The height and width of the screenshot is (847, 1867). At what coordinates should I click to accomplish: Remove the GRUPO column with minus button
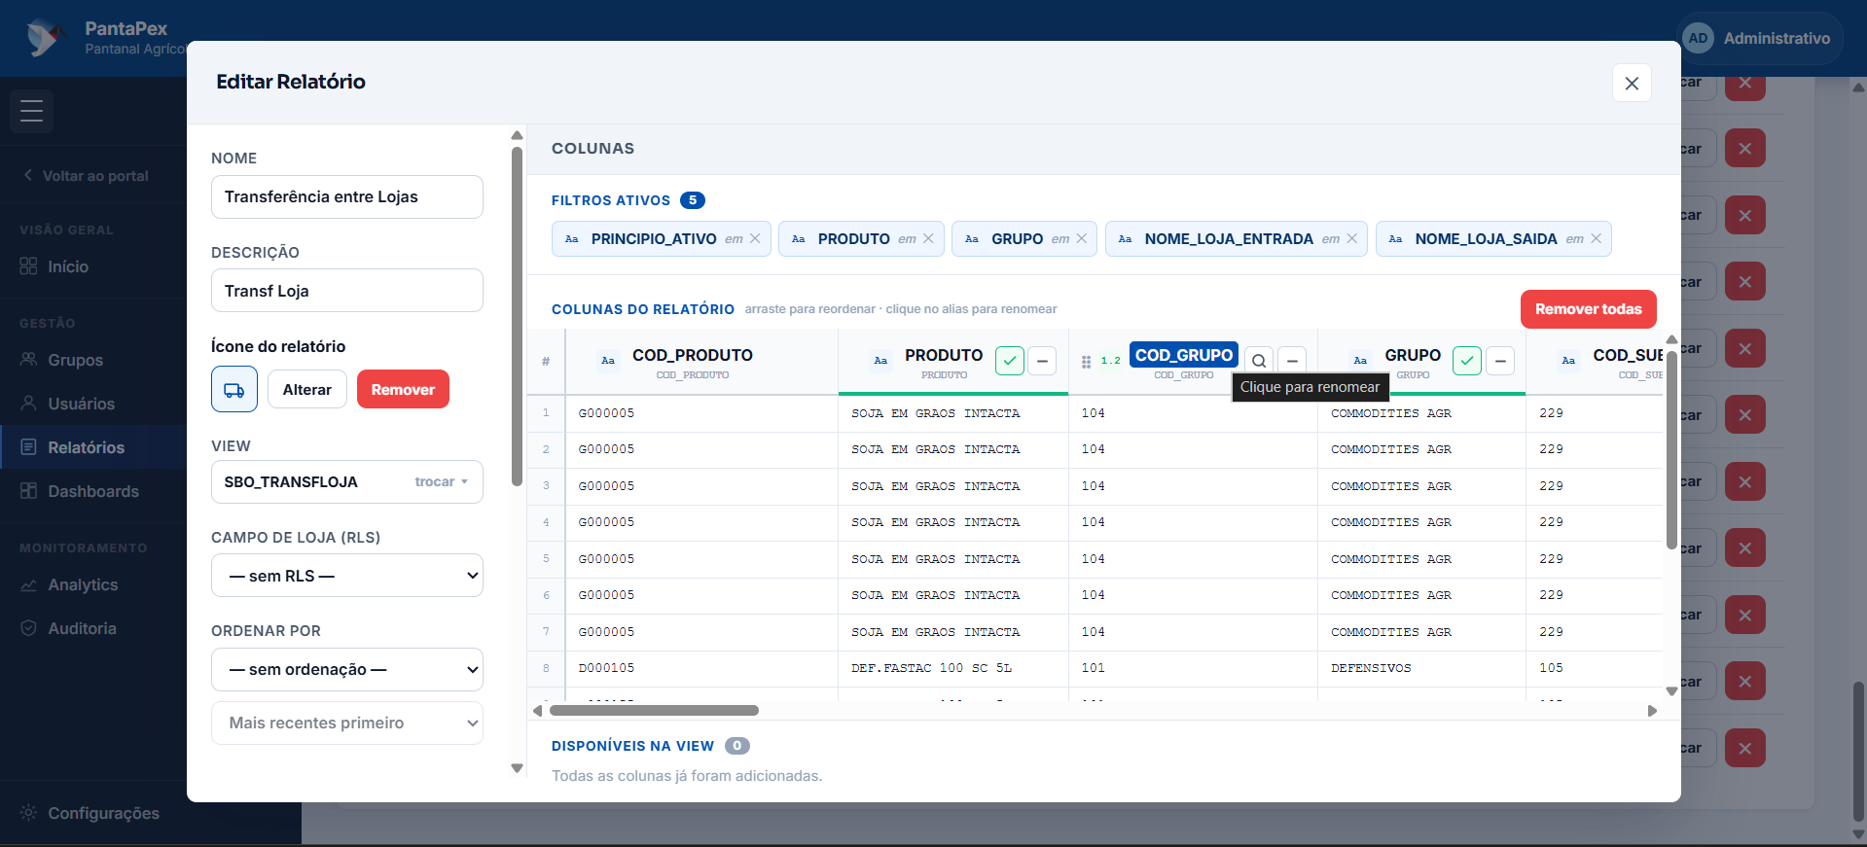(1500, 361)
